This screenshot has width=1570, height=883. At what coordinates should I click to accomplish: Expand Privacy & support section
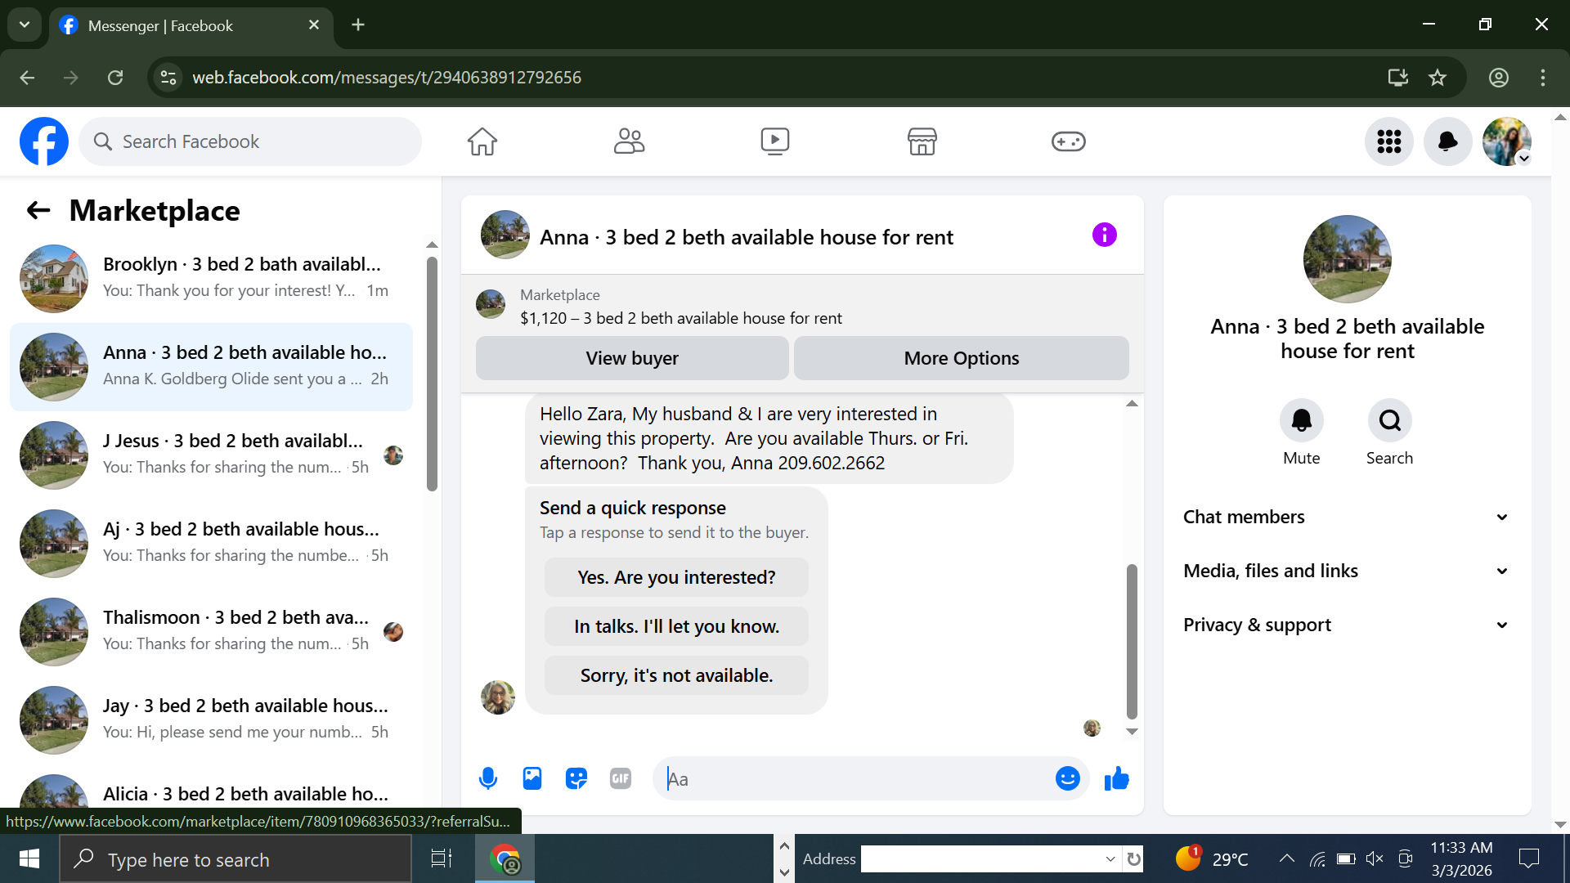1347,625
